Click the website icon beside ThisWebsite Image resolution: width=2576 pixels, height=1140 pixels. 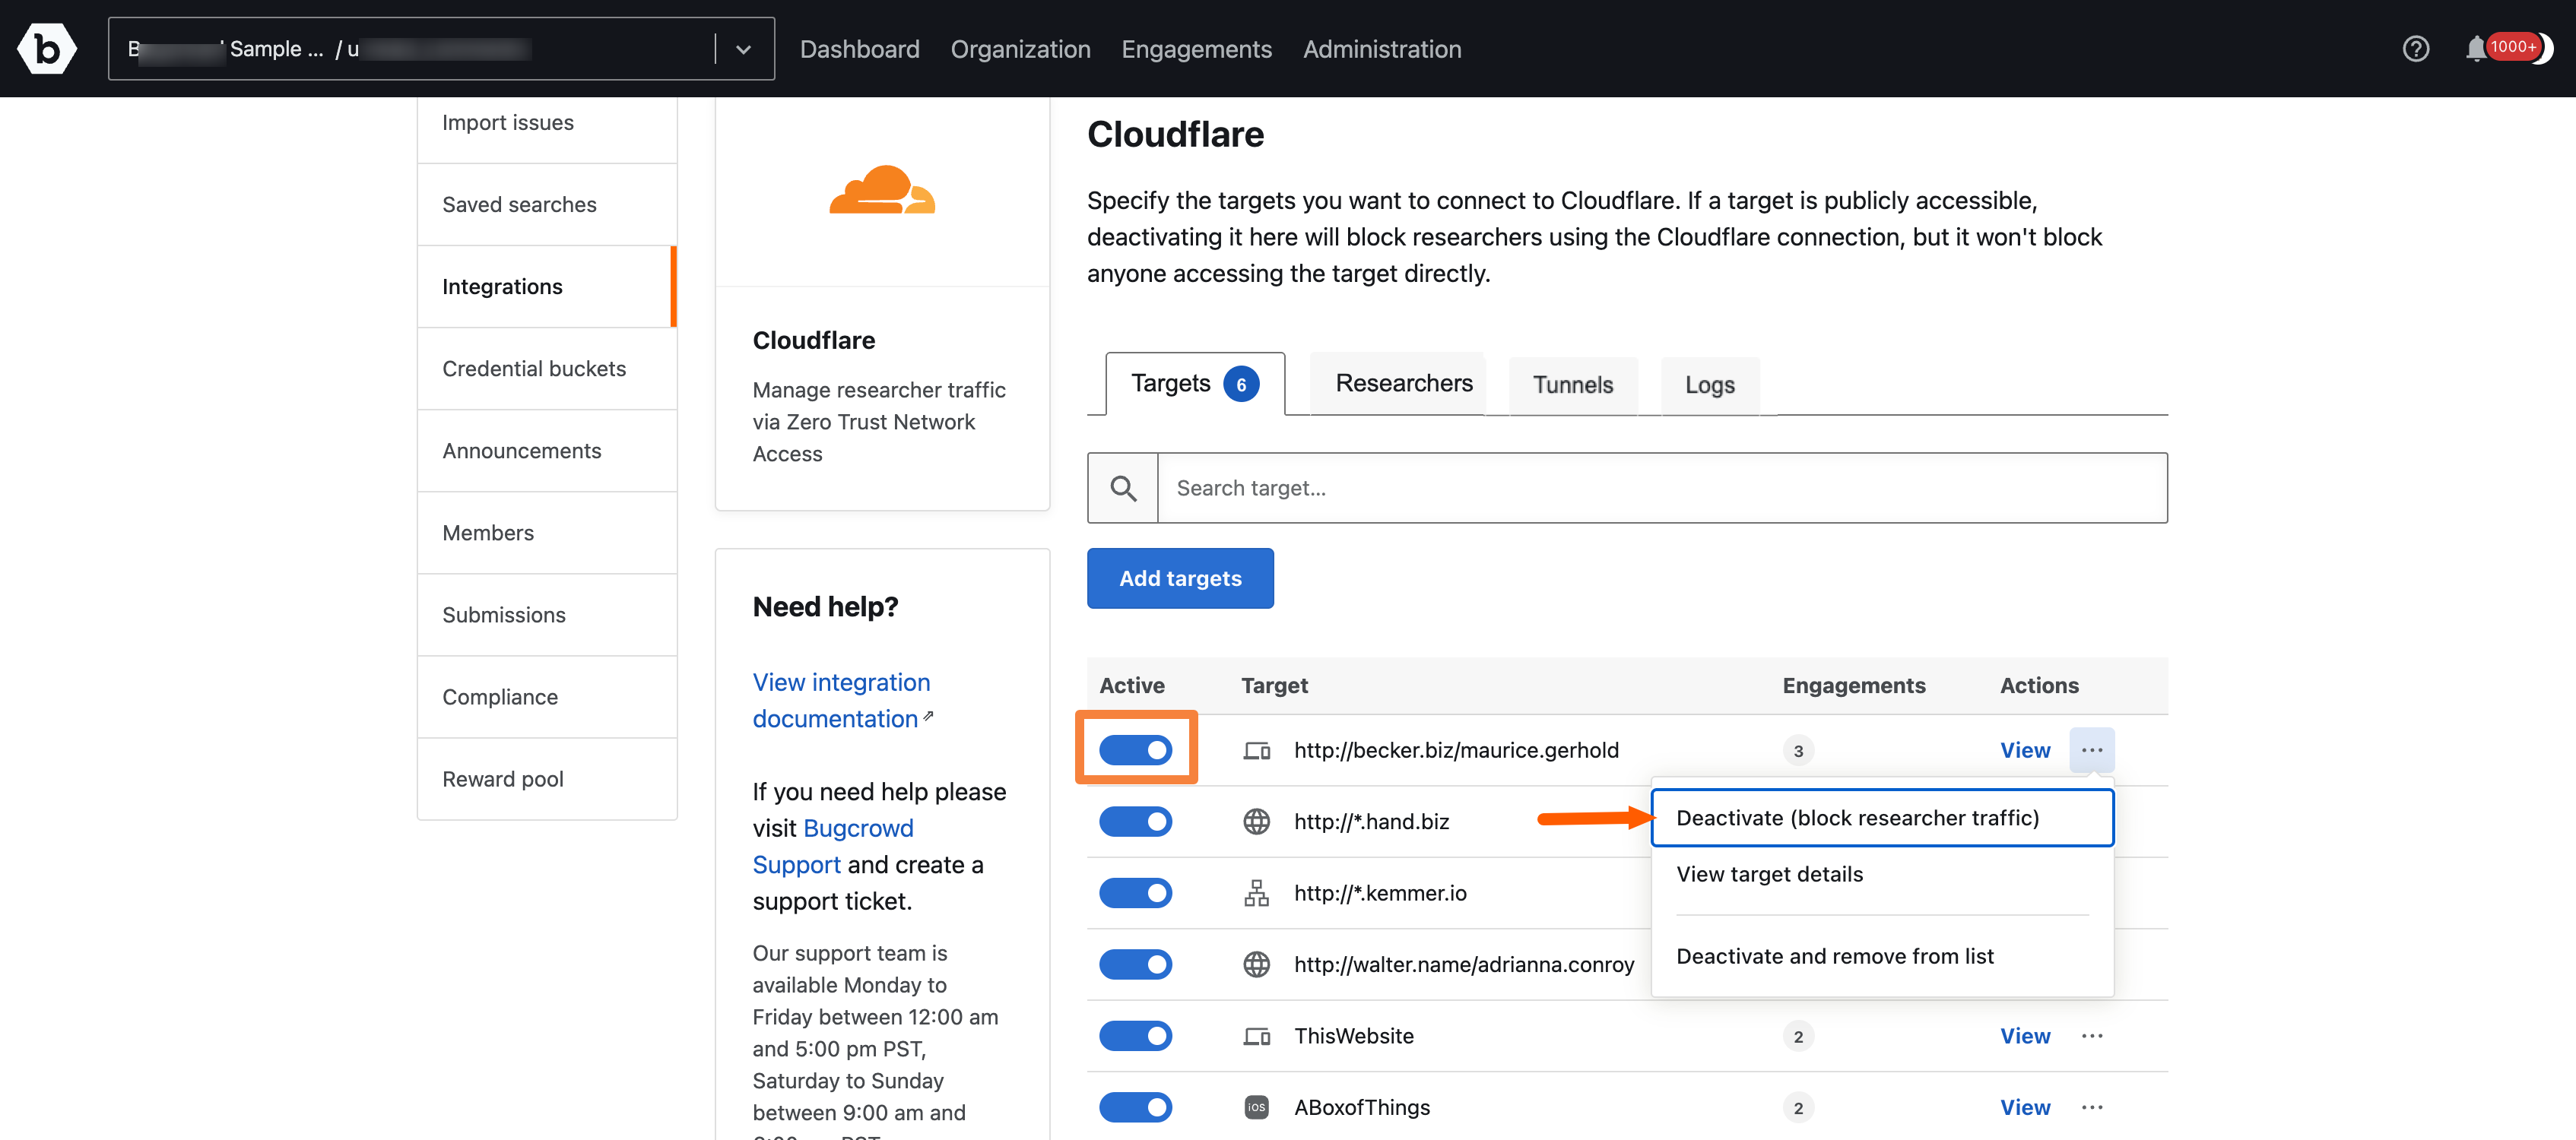(1256, 1036)
